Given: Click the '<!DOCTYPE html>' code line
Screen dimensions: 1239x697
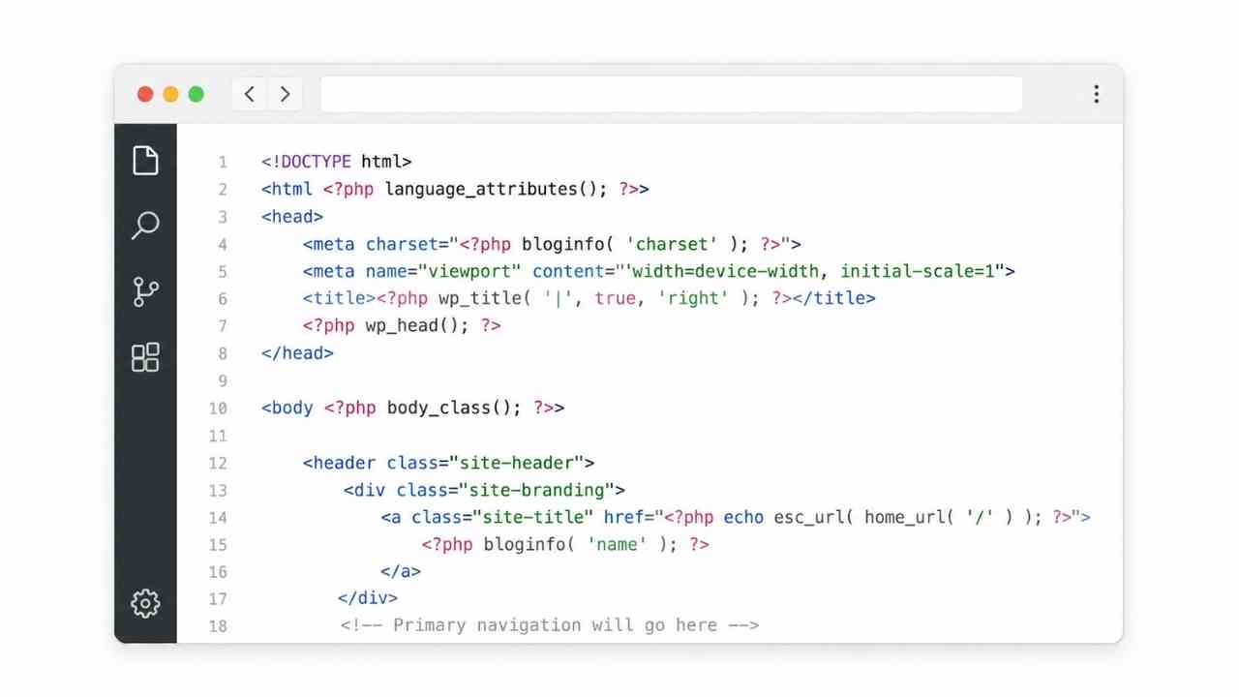Looking at the screenshot, I should point(337,162).
